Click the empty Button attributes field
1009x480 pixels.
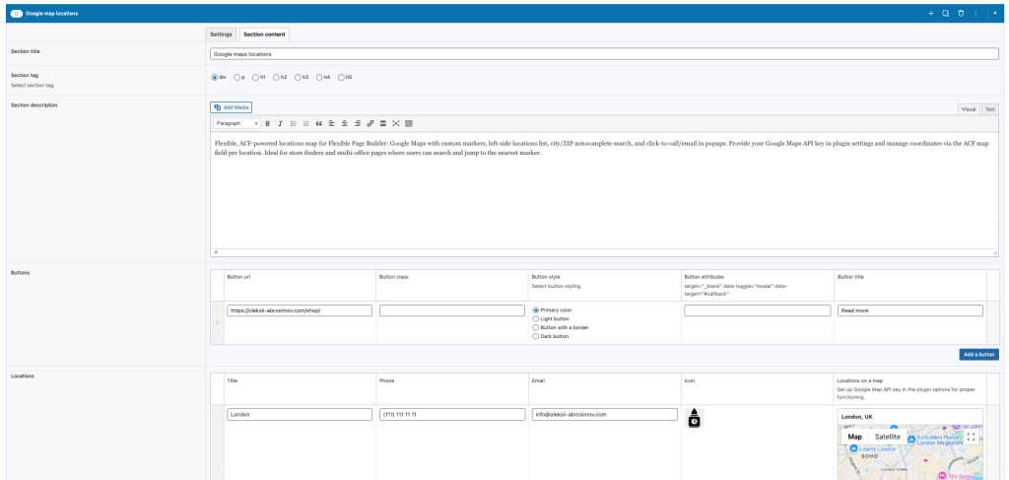(758, 310)
